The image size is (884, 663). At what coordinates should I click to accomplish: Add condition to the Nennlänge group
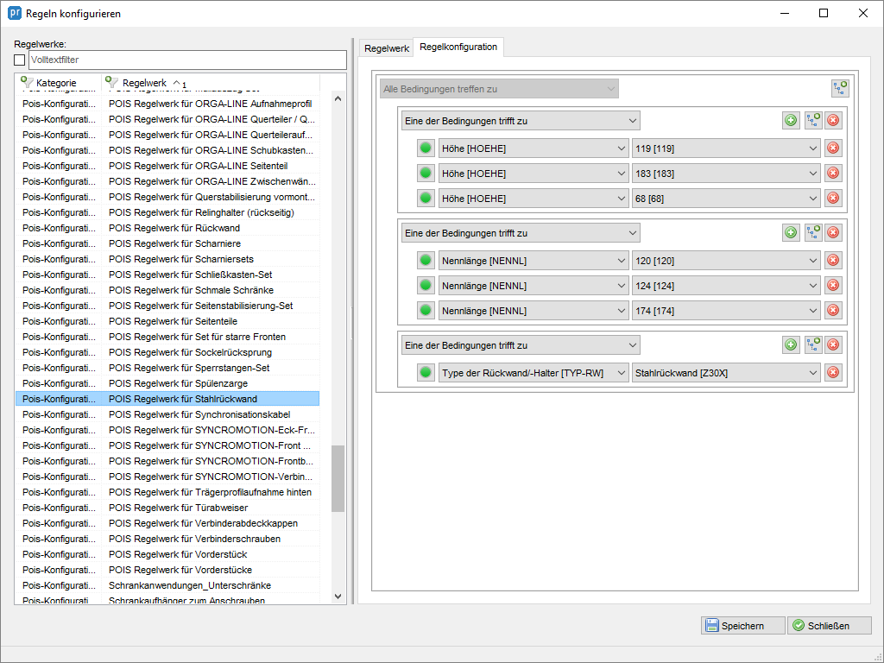coord(791,232)
